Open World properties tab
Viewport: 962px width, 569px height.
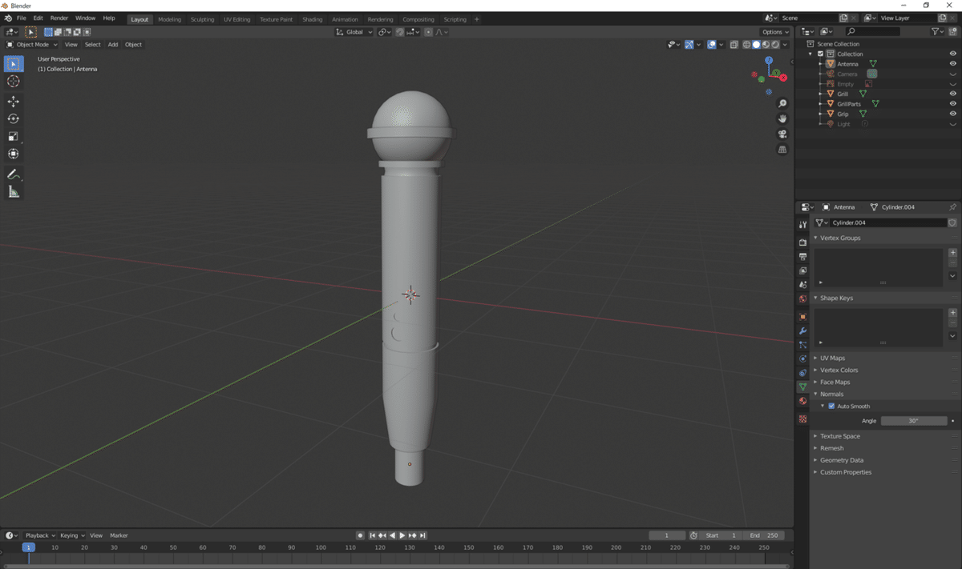tap(802, 299)
